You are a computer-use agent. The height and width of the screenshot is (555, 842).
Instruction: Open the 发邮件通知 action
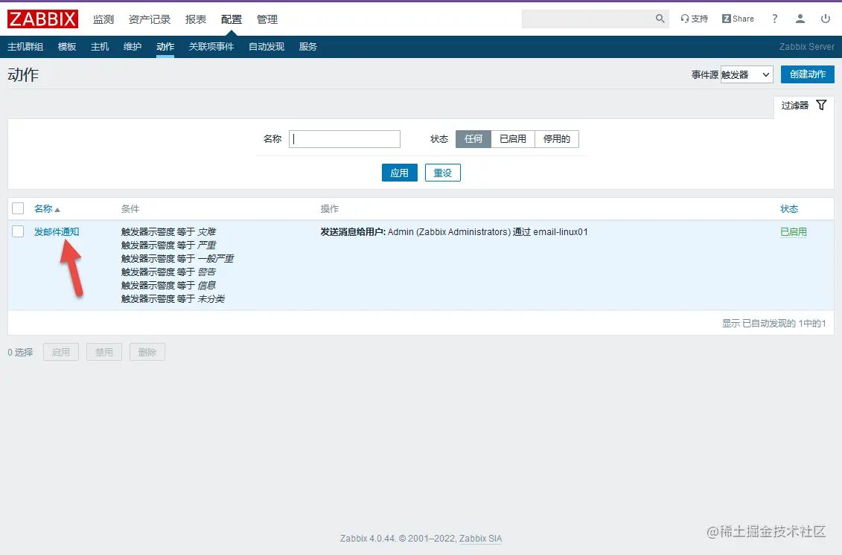click(x=57, y=232)
